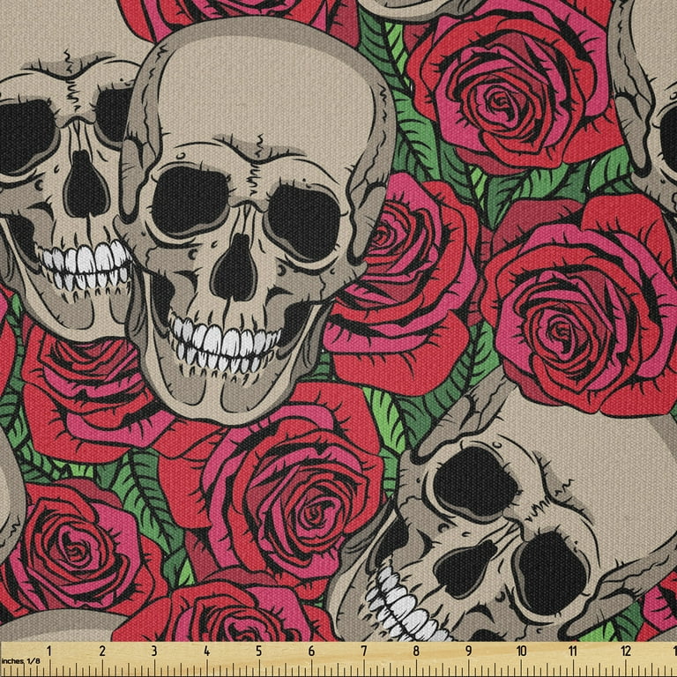The height and width of the screenshot is (677, 677).
Task: Click the 6 inch mark on ruler
Action: coord(311,652)
